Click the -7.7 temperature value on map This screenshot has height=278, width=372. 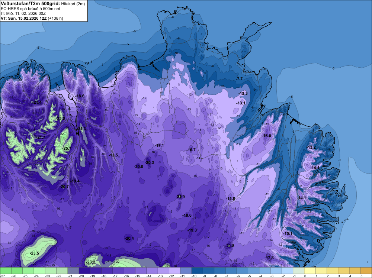[x=239, y=79]
